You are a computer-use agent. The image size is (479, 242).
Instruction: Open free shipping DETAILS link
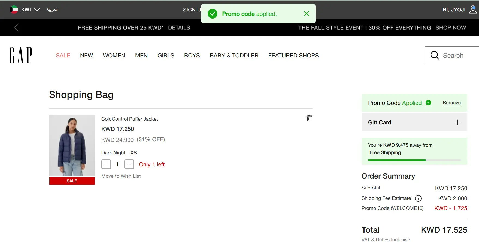tap(179, 28)
